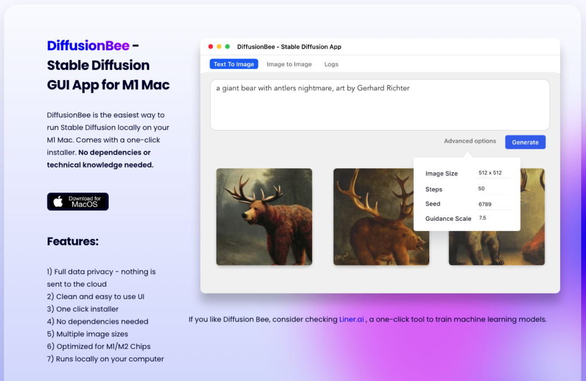Click the yellow minimize window dot

219,46
